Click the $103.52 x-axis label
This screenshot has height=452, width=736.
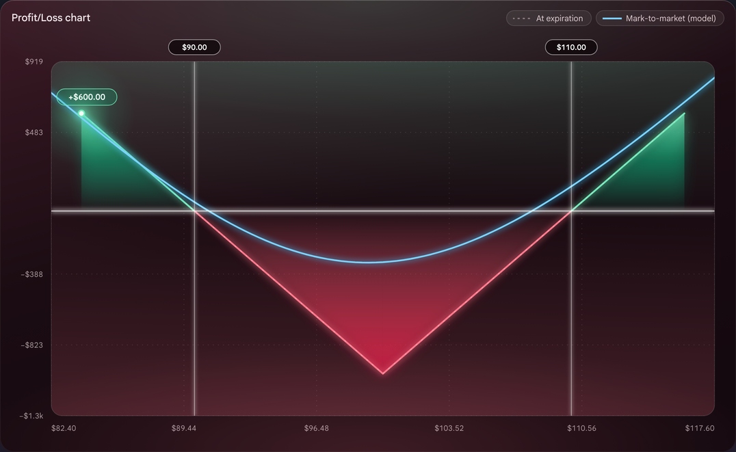pyautogui.click(x=449, y=428)
